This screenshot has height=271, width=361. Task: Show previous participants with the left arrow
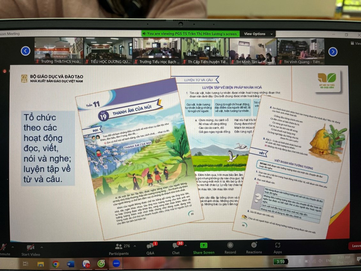tap(26, 51)
